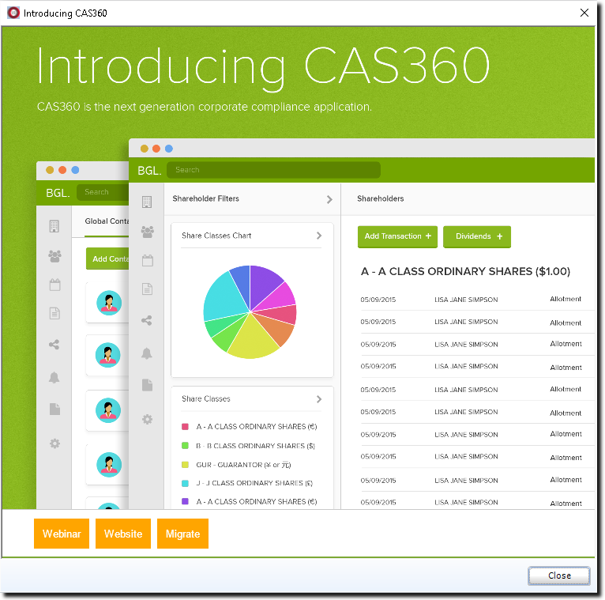605x600 pixels.
Task: Expand the Share Classes Chart panel arrow
Action: 319,236
